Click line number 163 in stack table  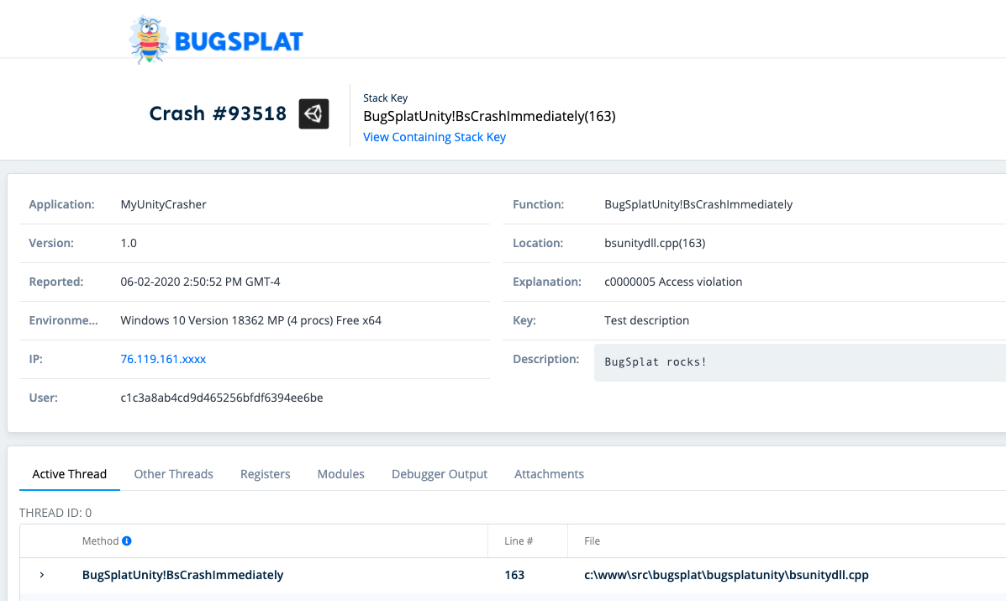[x=514, y=575]
